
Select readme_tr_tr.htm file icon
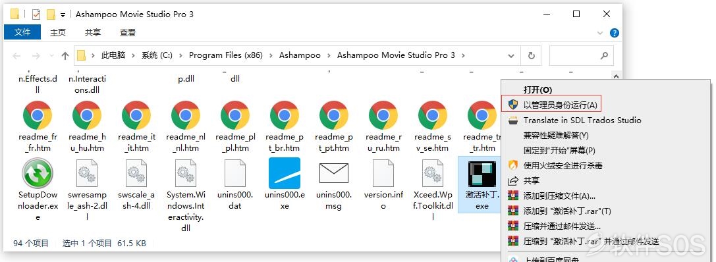[482, 115]
